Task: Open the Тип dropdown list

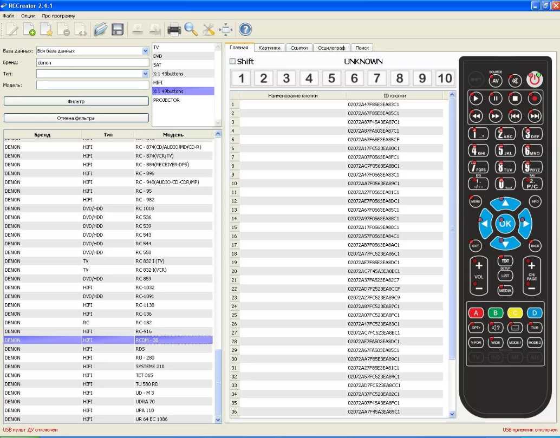Action: 145,74
